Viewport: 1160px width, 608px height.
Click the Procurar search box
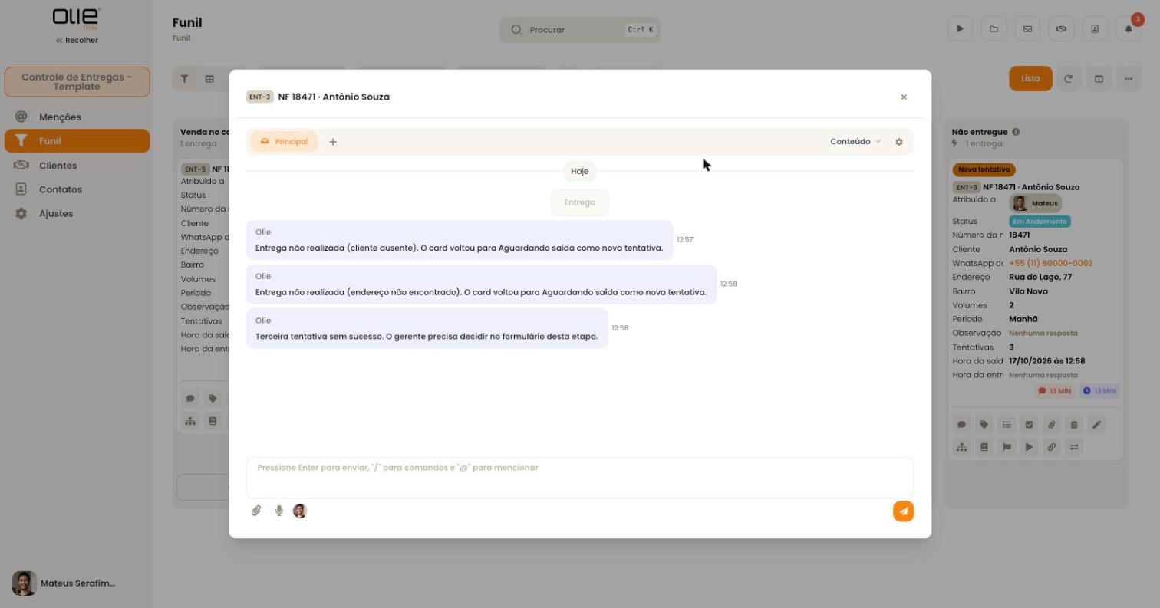coord(580,30)
